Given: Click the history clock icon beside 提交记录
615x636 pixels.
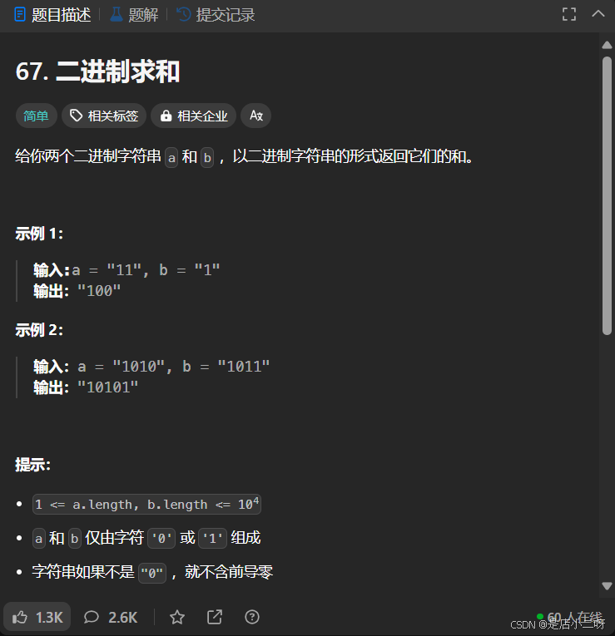Looking at the screenshot, I should [x=184, y=15].
